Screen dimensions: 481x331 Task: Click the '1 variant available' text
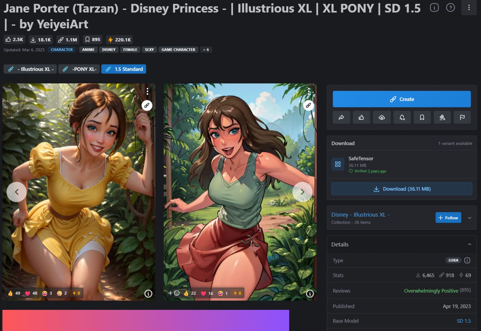(455, 143)
